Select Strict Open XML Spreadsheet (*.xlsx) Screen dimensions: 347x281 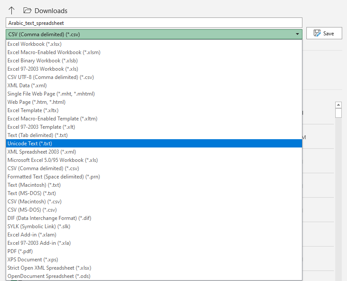(154, 268)
